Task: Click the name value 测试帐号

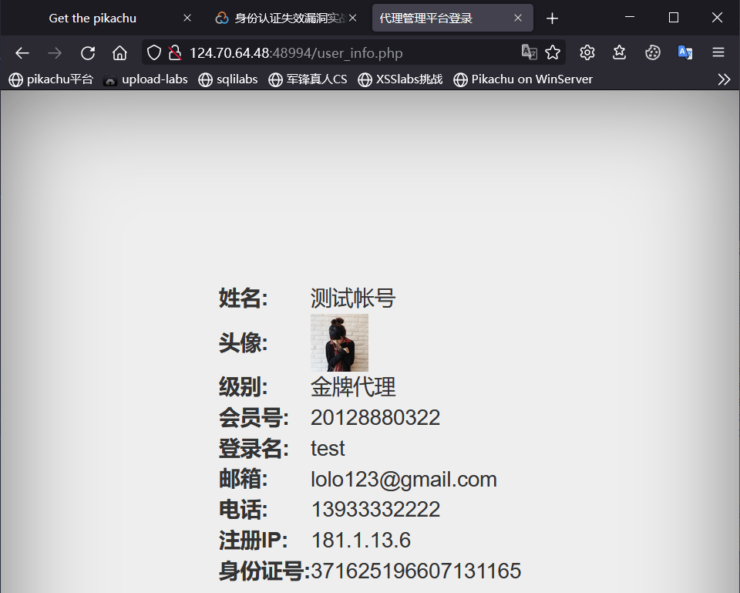Action: click(x=352, y=298)
